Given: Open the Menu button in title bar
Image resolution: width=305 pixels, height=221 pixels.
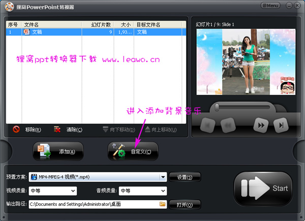Looking at the screenshot, I should (270, 6).
